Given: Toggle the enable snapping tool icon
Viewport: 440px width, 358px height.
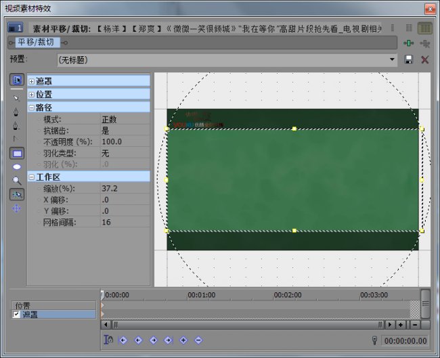Looking at the screenshot, I should coord(17,194).
